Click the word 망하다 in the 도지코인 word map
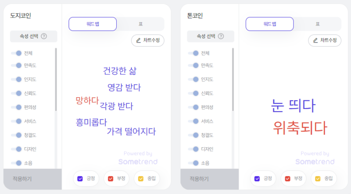 (87, 101)
